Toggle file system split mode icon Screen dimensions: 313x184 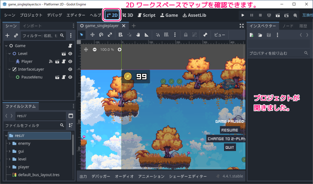pos(71,116)
